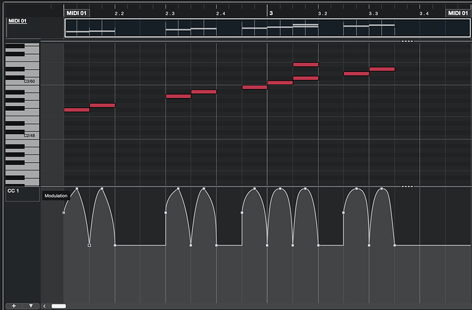Image resolution: width=472 pixels, height=310 pixels.
Task: Select the underlined MIDI 01 track name
Action: pos(18,21)
